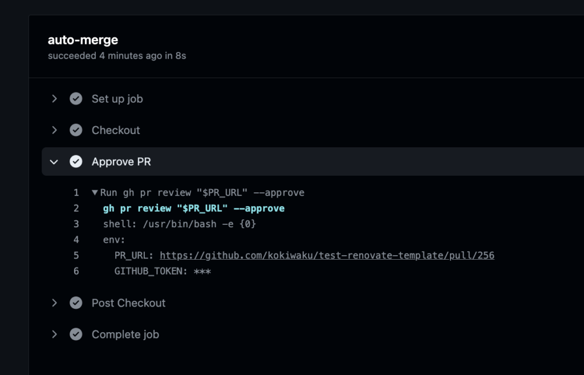
Task: Select line number 1 in the log
Action: 76,192
